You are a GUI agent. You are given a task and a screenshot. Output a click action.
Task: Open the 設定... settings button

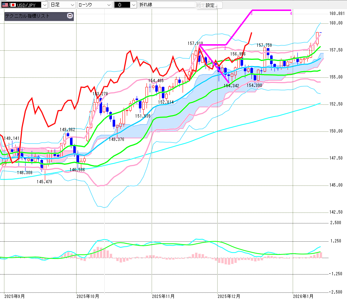point(211,5)
